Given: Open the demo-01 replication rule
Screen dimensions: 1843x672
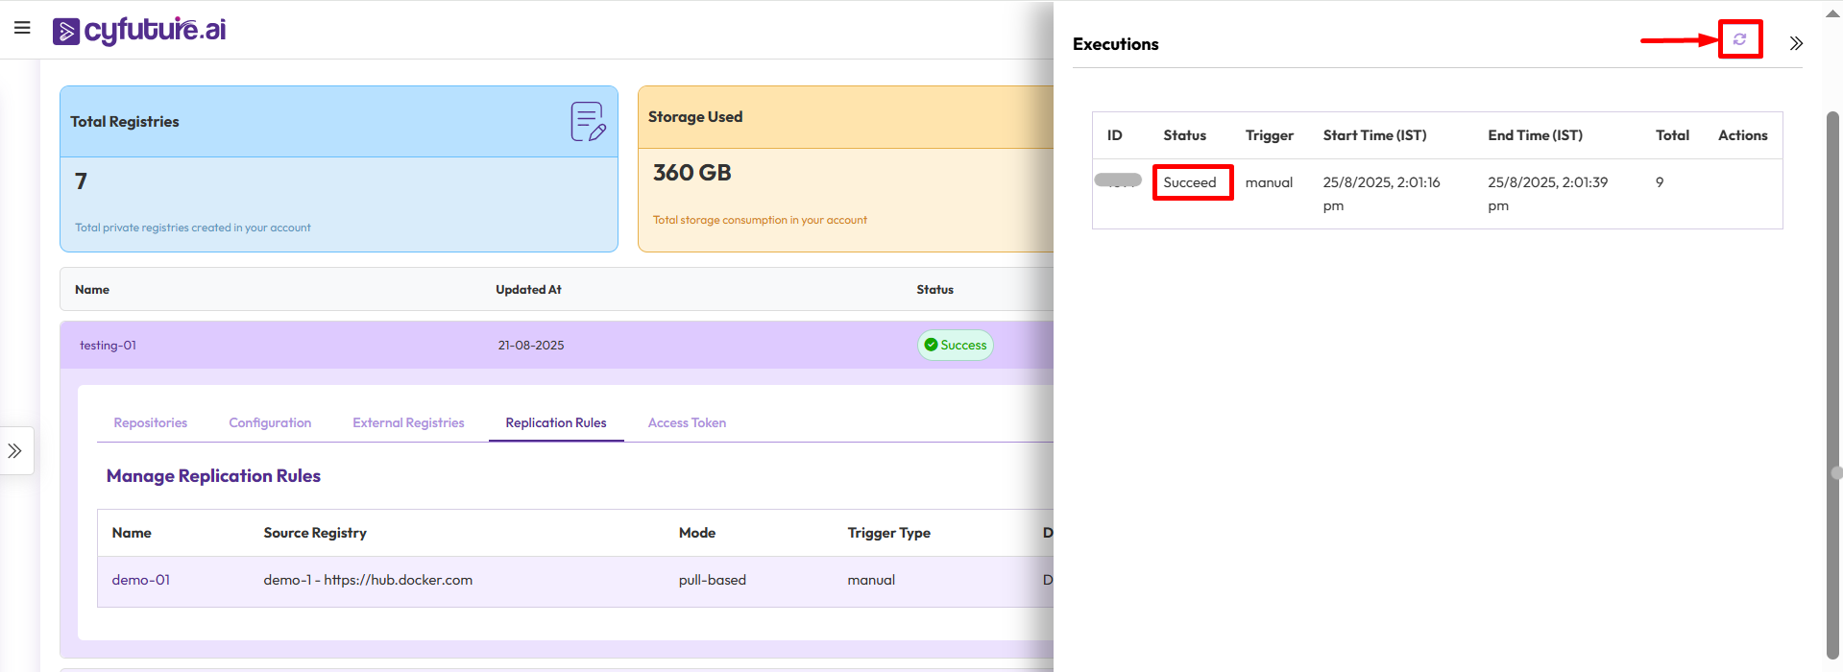Looking at the screenshot, I should coord(141,580).
